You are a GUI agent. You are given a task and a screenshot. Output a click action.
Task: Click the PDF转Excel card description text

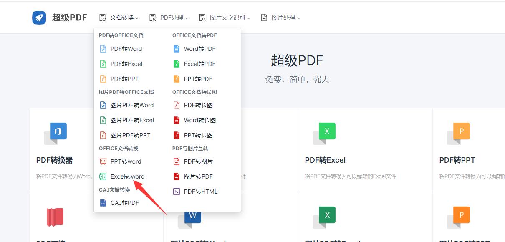click(x=351, y=176)
